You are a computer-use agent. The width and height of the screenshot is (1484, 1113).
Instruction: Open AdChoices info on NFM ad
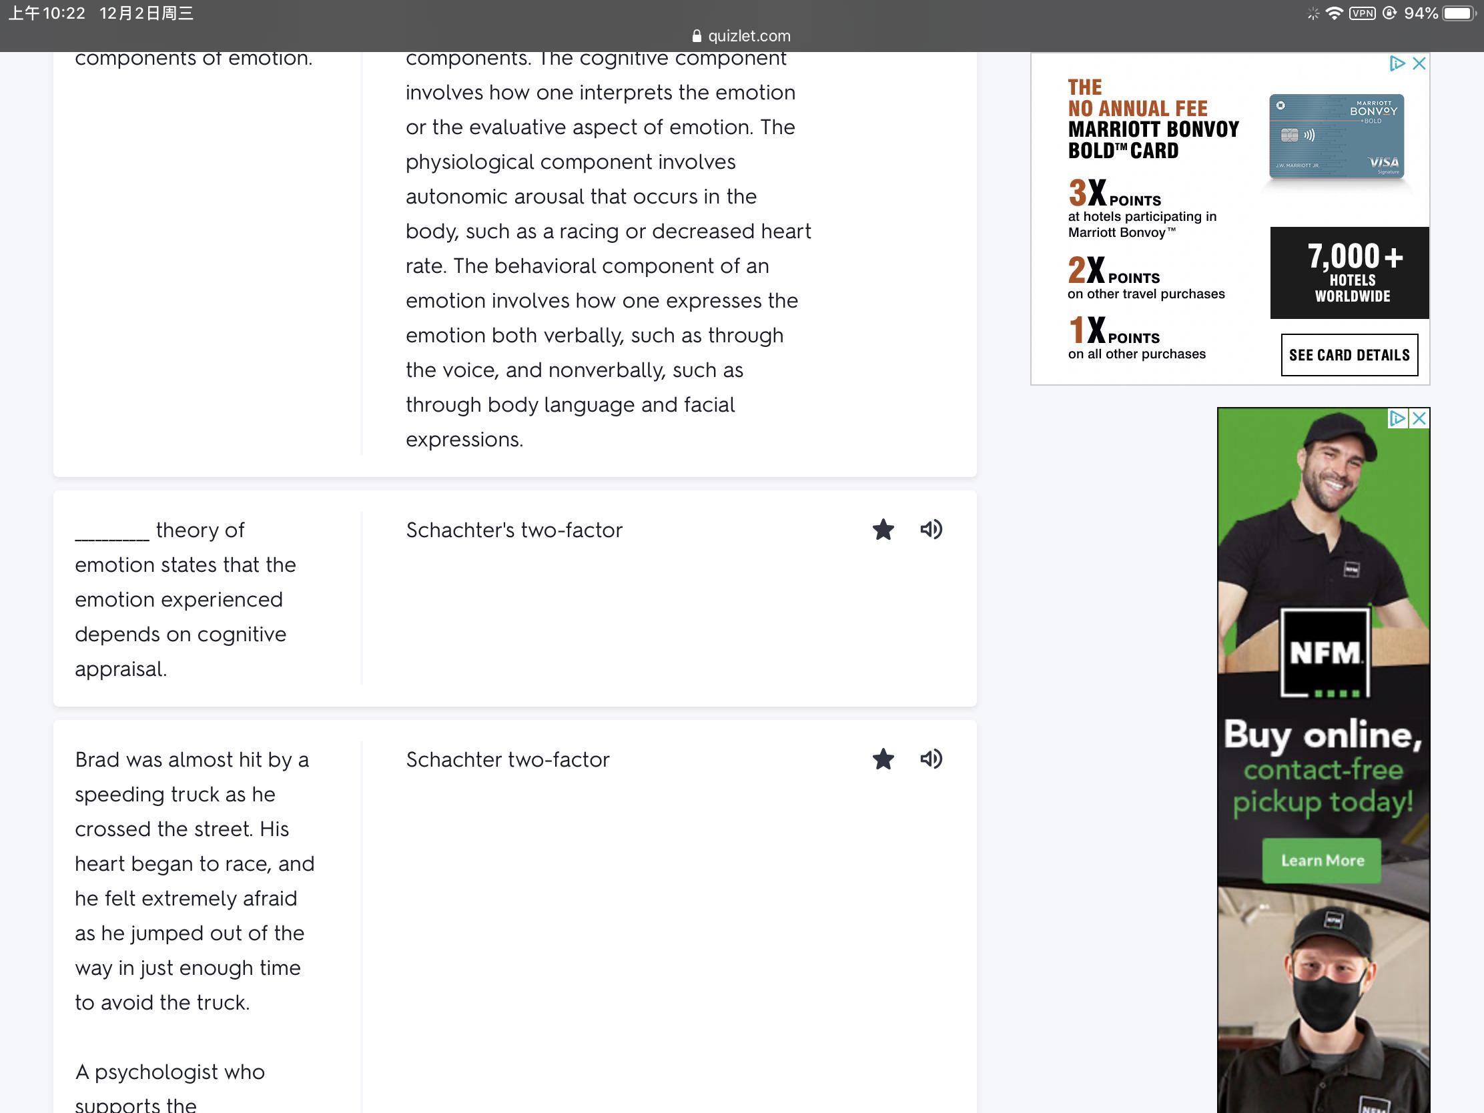(1397, 418)
